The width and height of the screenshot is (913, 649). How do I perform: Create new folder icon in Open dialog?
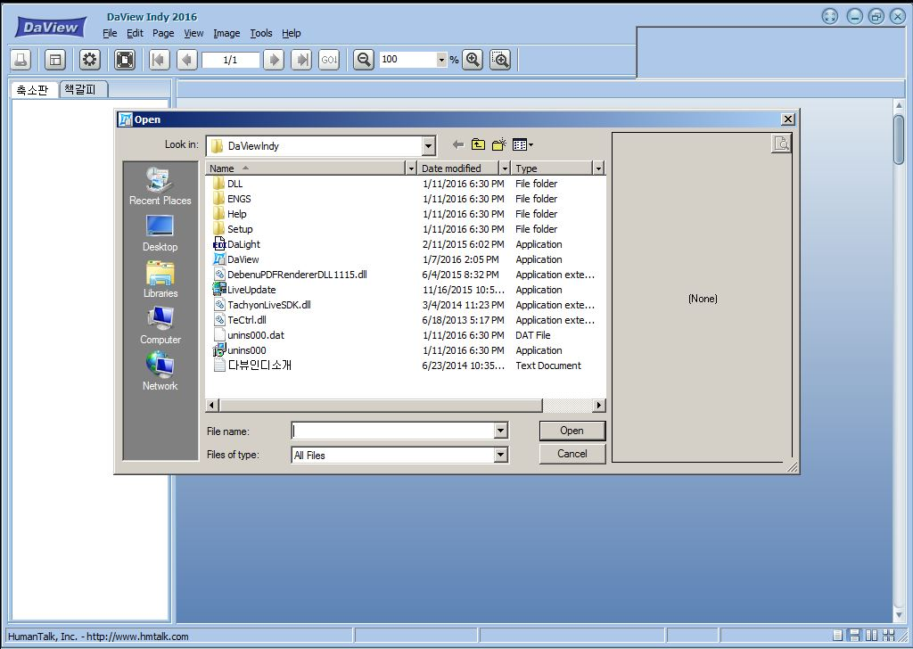click(499, 144)
